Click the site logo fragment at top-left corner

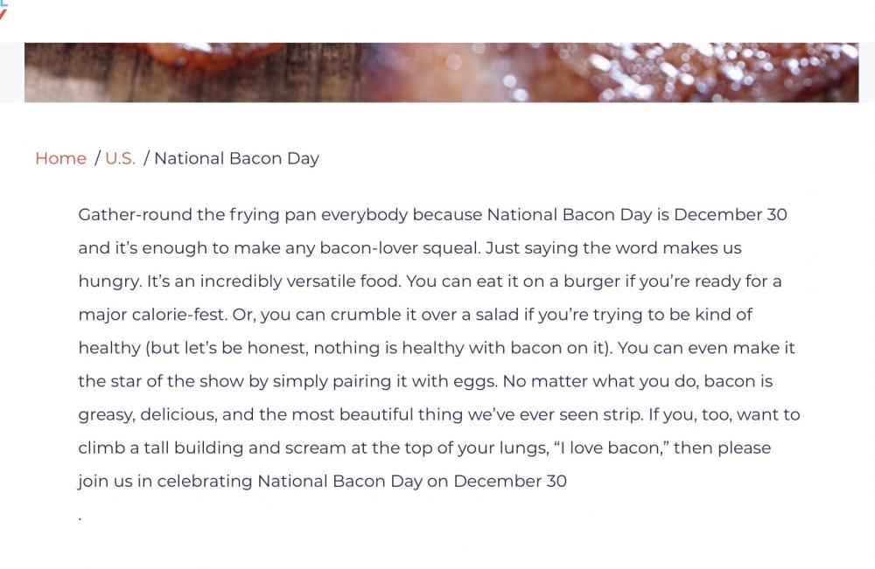3,10
